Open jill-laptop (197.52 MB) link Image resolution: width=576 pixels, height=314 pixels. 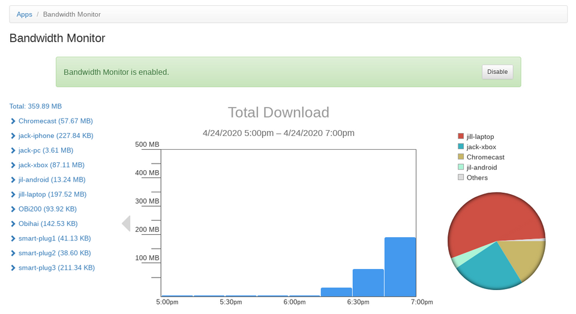pyautogui.click(x=53, y=194)
